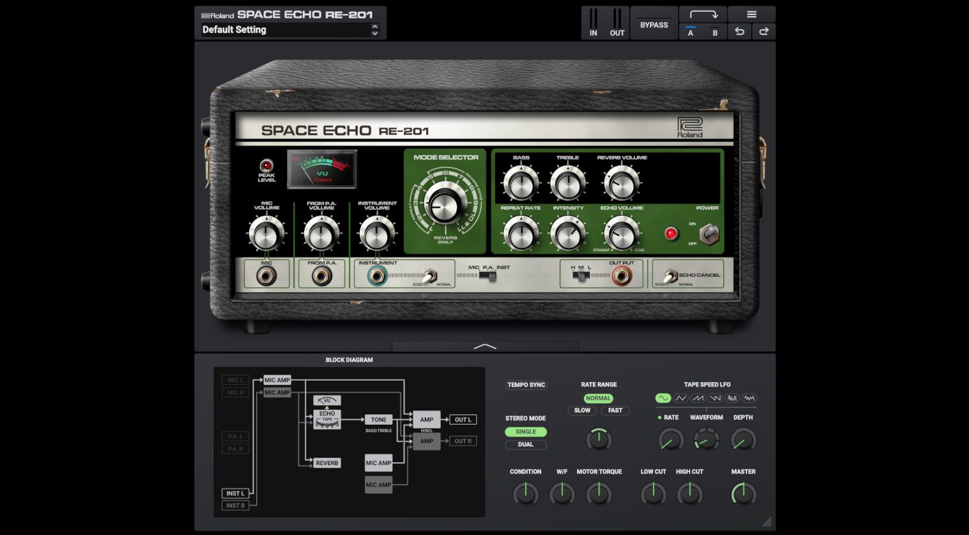The height and width of the screenshot is (535, 969).
Task: Click the preset up/down stepper arrows
Action: pos(374,30)
